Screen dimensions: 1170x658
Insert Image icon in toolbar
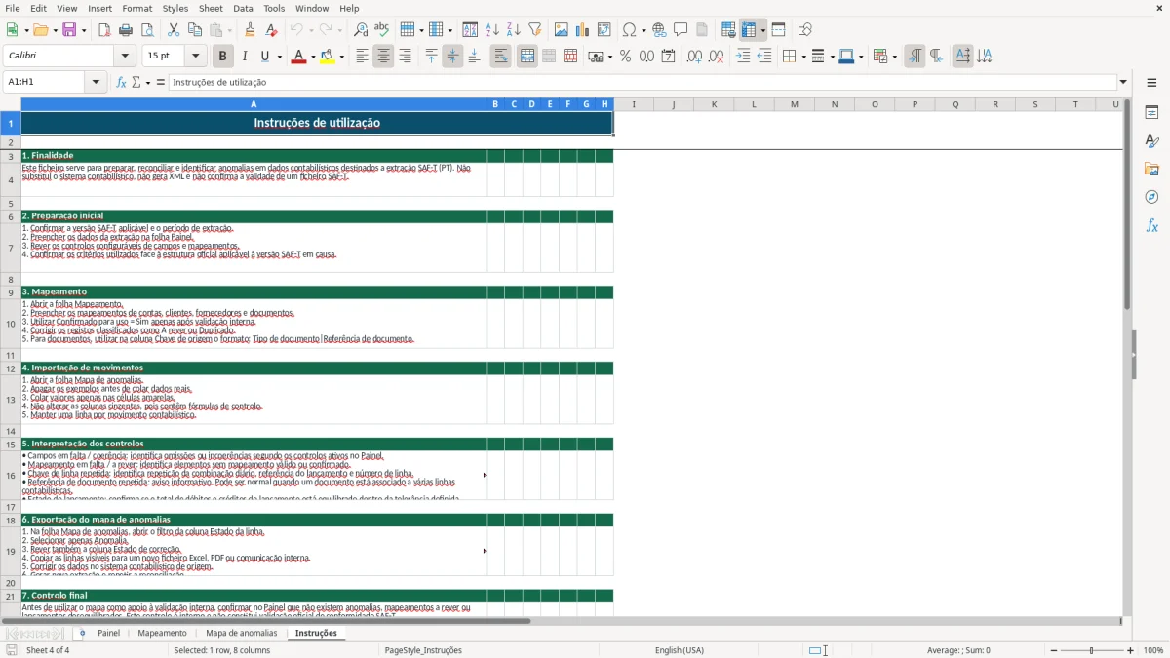(562, 30)
